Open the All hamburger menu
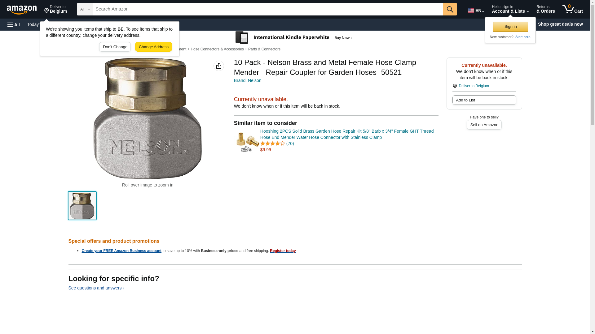 pos(14,25)
